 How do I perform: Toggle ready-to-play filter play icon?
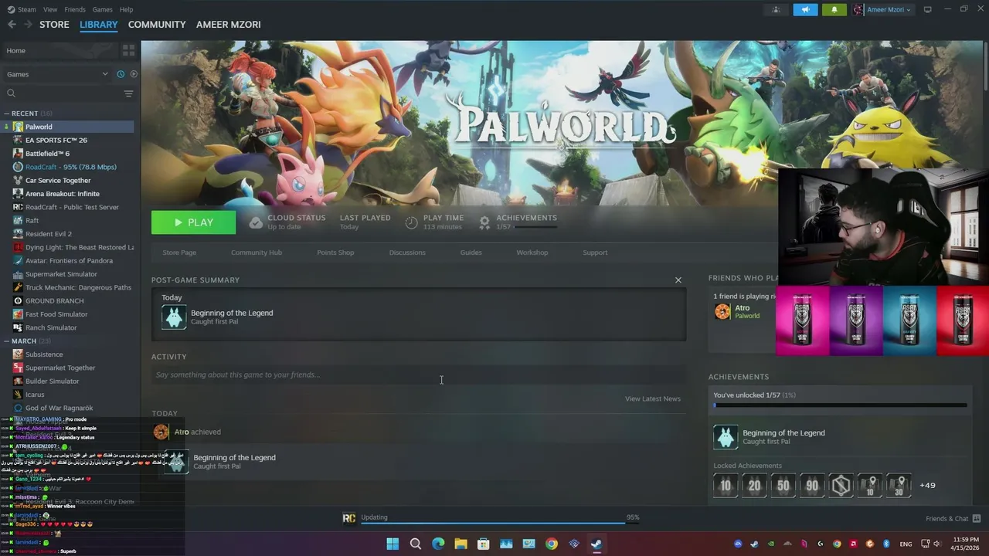pyautogui.click(x=134, y=74)
